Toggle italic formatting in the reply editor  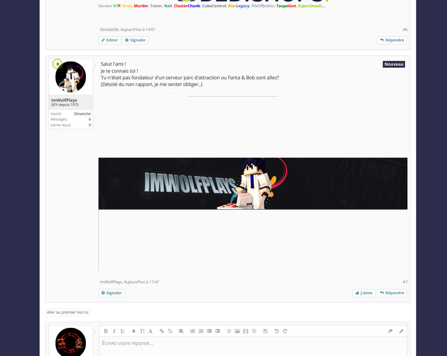tap(114, 331)
